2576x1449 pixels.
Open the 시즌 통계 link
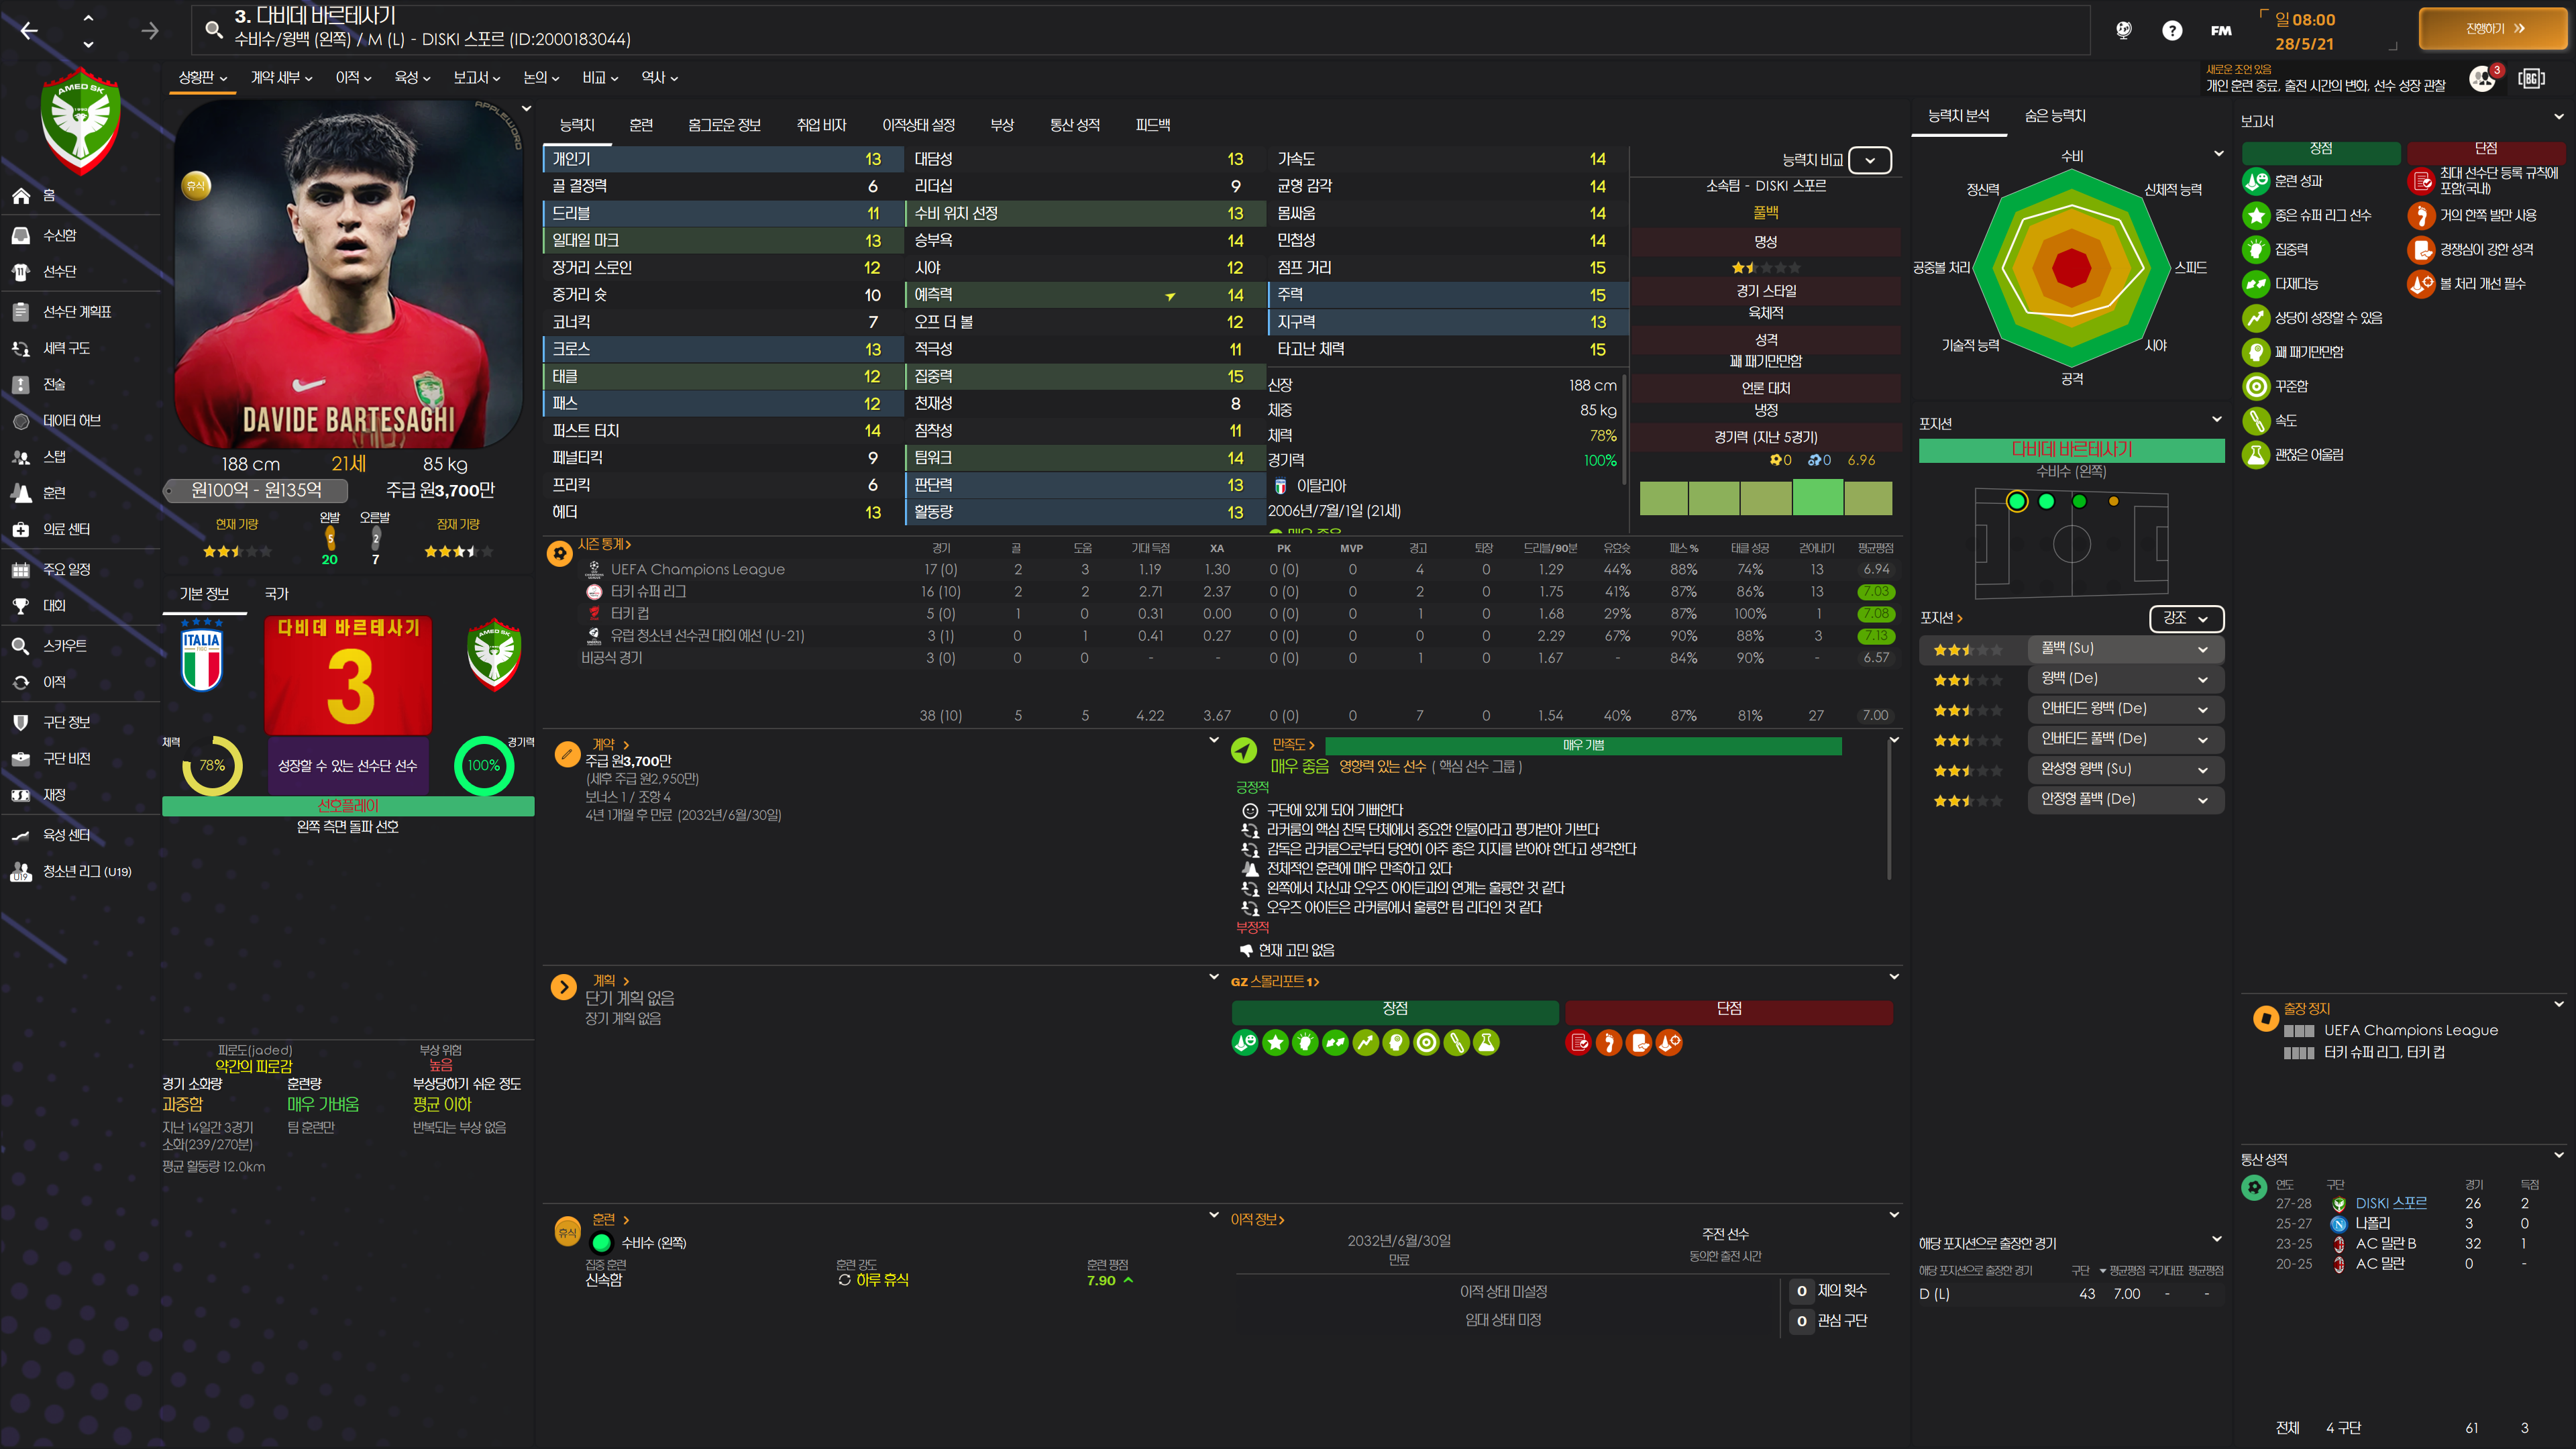coord(603,544)
